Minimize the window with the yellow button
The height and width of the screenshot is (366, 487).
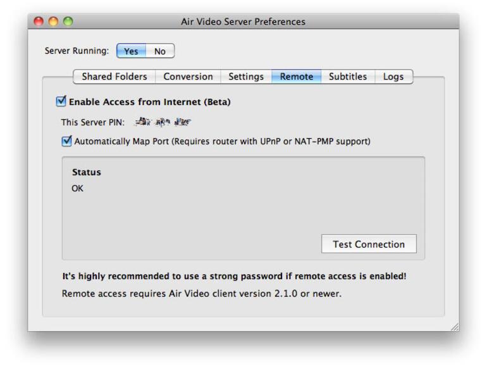click(53, 22)
